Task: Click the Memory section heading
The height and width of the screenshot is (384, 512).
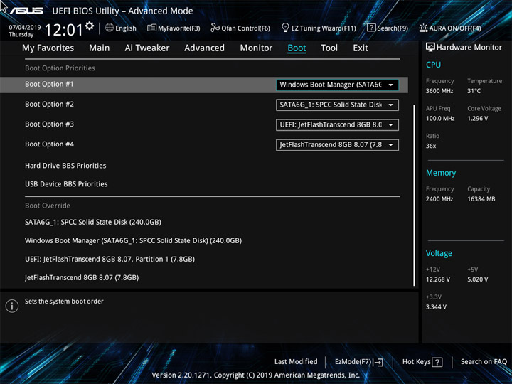Action: [441, 173]
